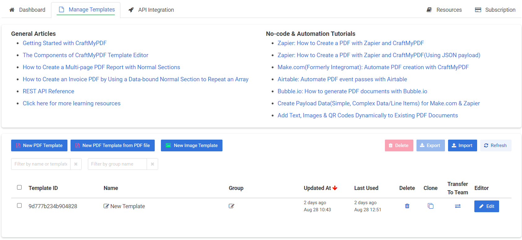Click the rename pencil icon beside New Template
Viewport: 522px width, 240px height.
point(106,206)
